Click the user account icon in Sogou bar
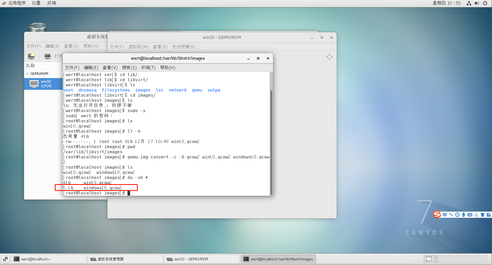492x265 pixels. [476, 215]
